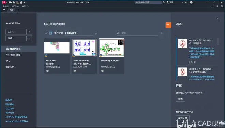
Task: Expand the 打开 dropdown arrow
Action: click(29, 32)
